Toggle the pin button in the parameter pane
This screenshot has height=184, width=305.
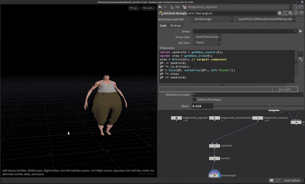click(296, 7)
